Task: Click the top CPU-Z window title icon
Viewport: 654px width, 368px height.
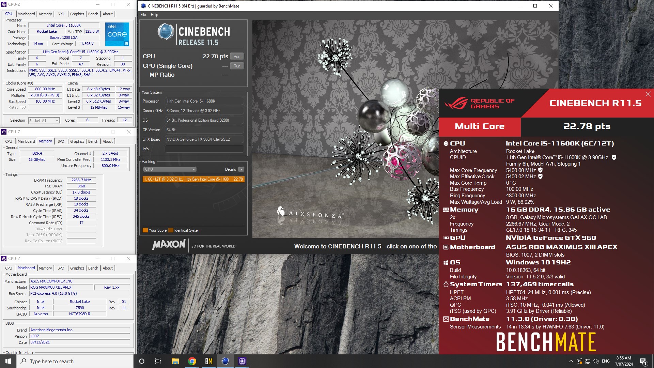Action: point(4,4)
